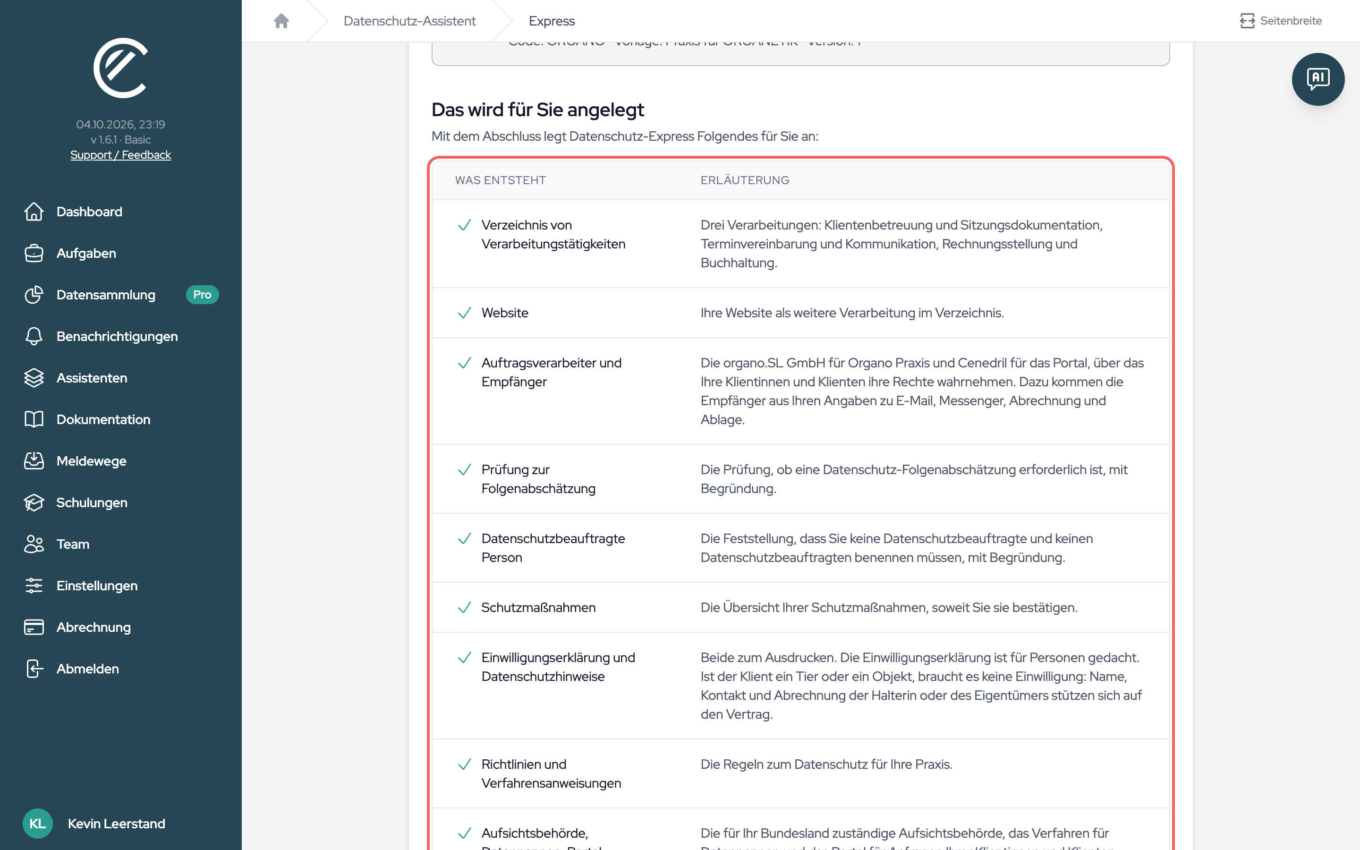
Task: Click the Meldewege inbox icon
Action: click(x=34, y=461)
